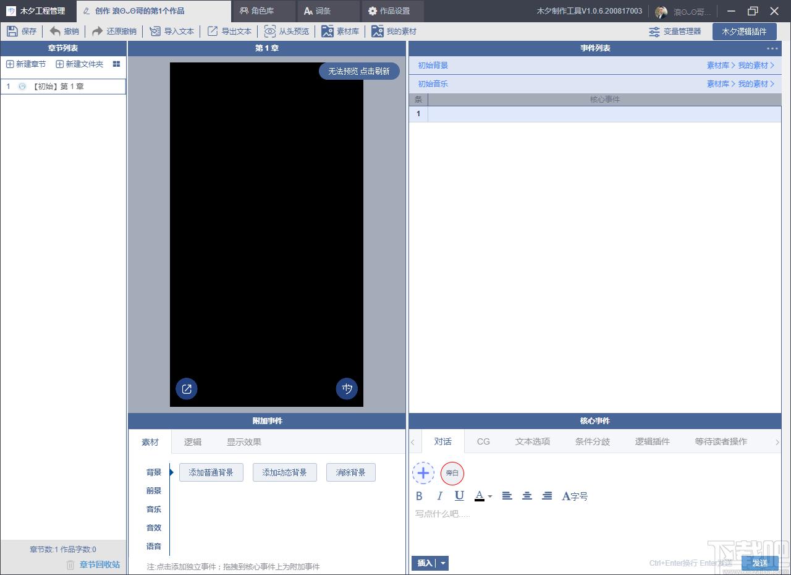The height and width of the screenshot is (575, 791).
Task: Align text left
Action: point(507,496)
